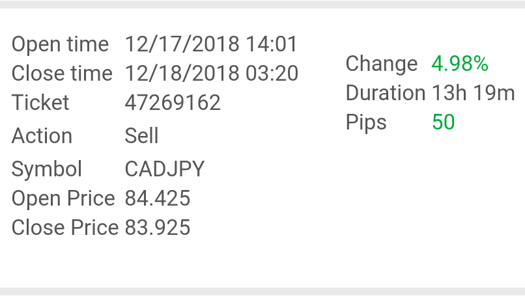525x298 pixels.
Task: Select the close time 12/18/2018 03:20
Action: [x=211, y=74]
